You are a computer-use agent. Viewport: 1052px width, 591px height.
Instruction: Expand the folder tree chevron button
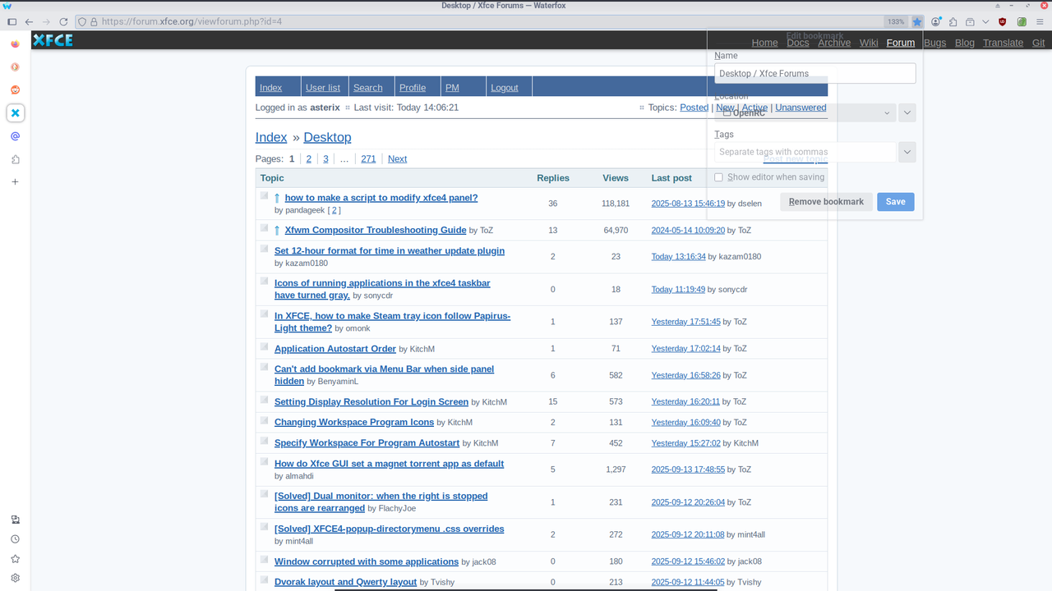point(907,112)
